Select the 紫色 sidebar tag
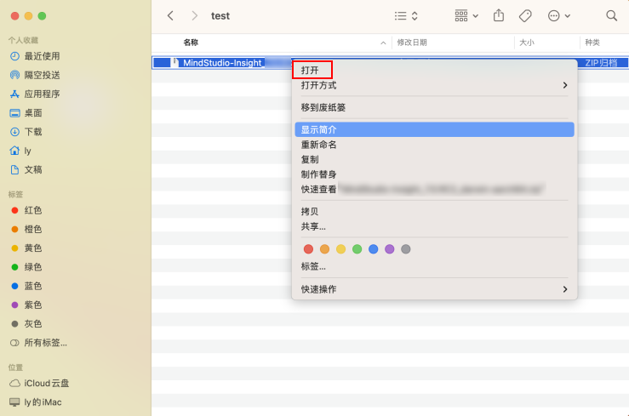Viewport: 629px width, 416px height. (x=26, y=305)
